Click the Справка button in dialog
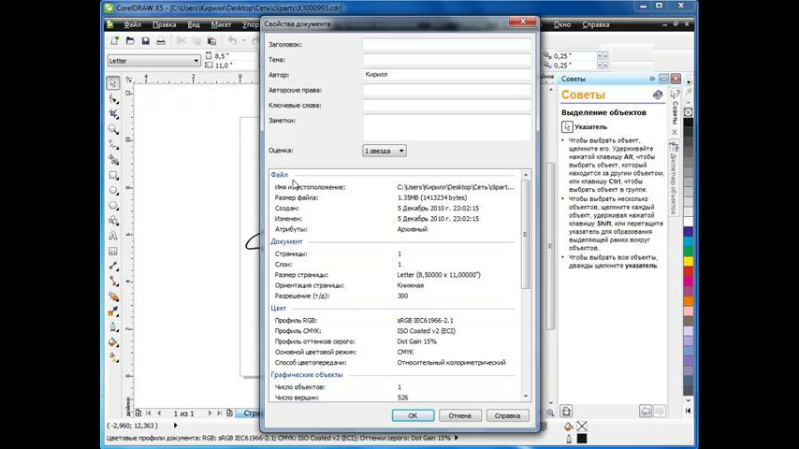799x449 pixels. click(x=507, y=415)
